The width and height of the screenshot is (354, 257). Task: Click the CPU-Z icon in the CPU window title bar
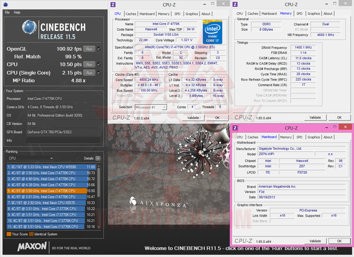pyautogui.click(x=113, y=4)
